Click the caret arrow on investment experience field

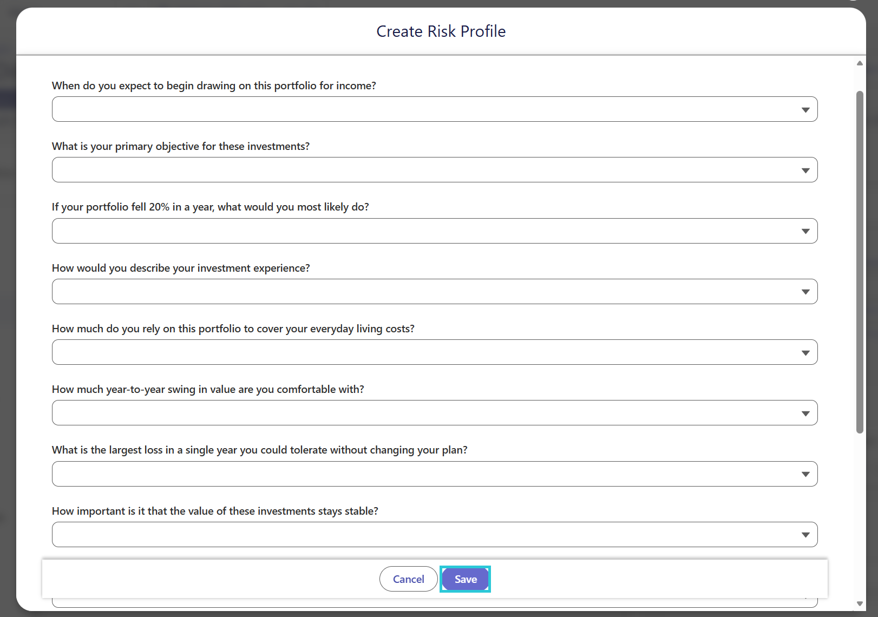pos(805,292)
